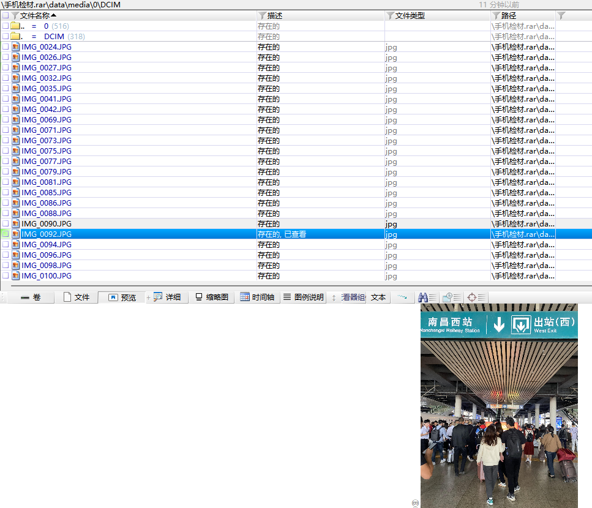
Task: Click the 文本 (Text) mode button
Action: (378, 297)
